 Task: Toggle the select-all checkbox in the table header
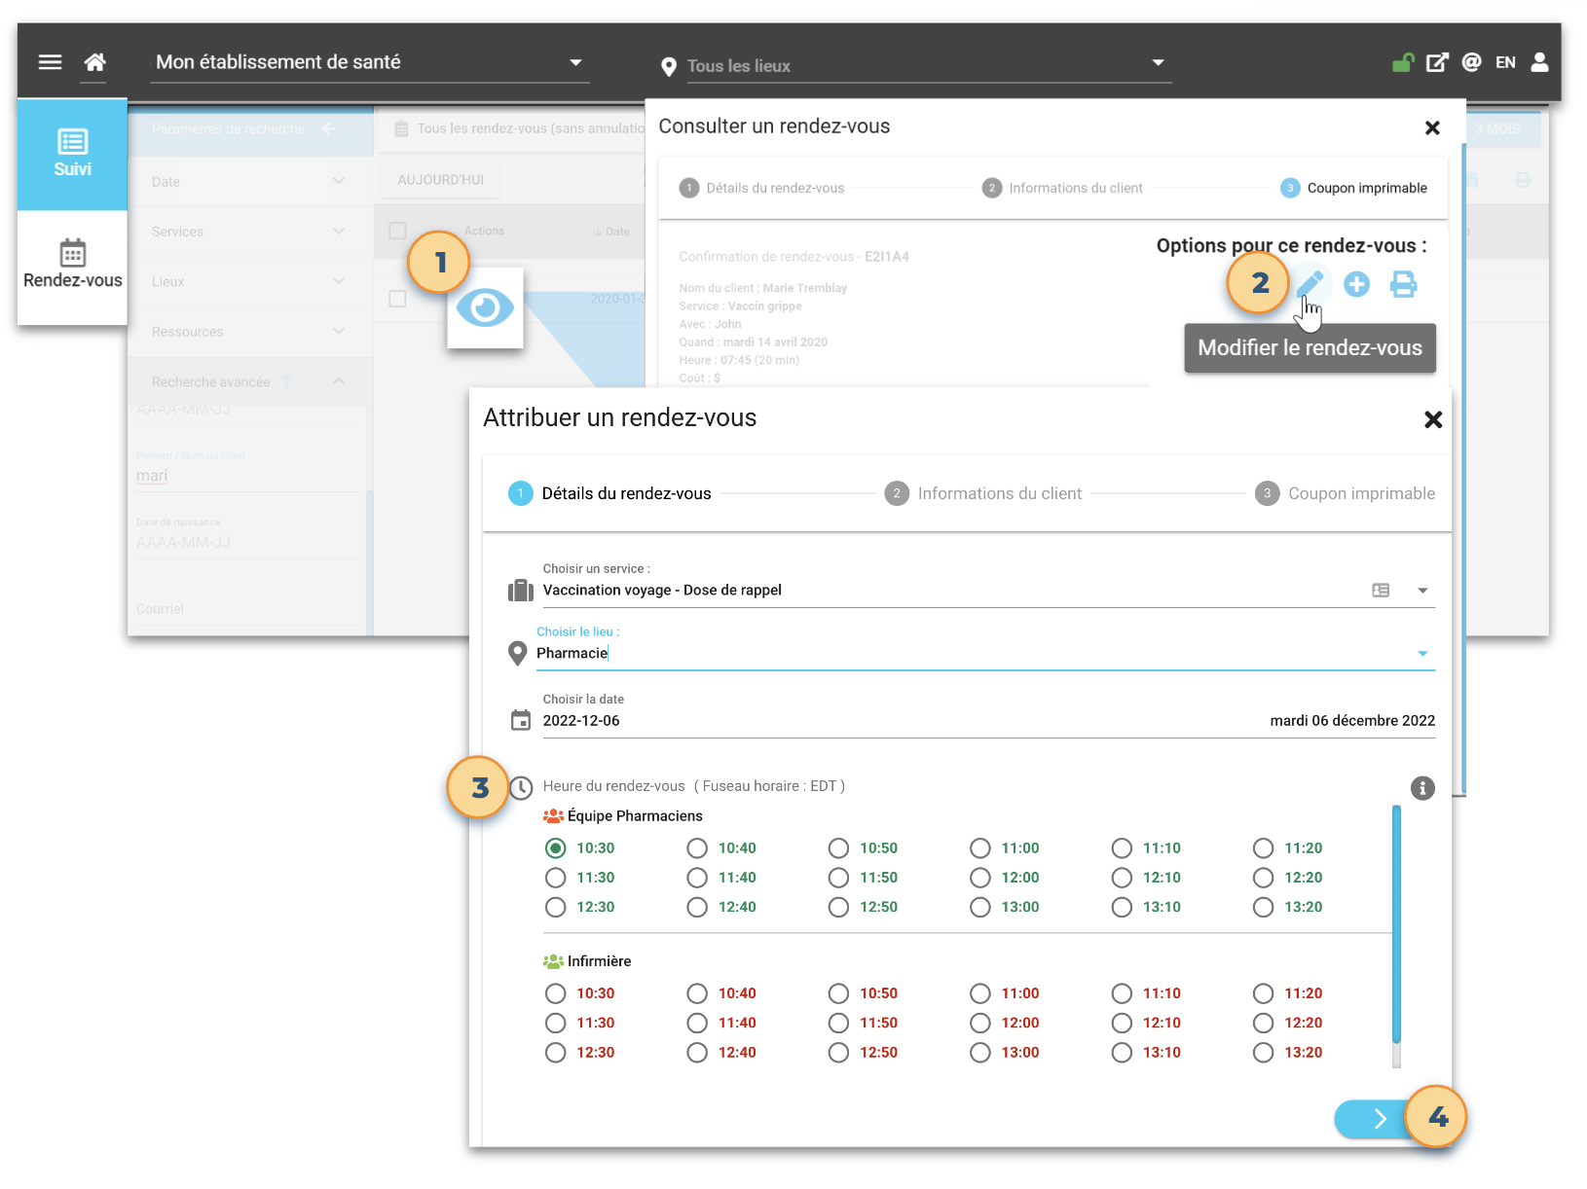[x=397, y=231]
